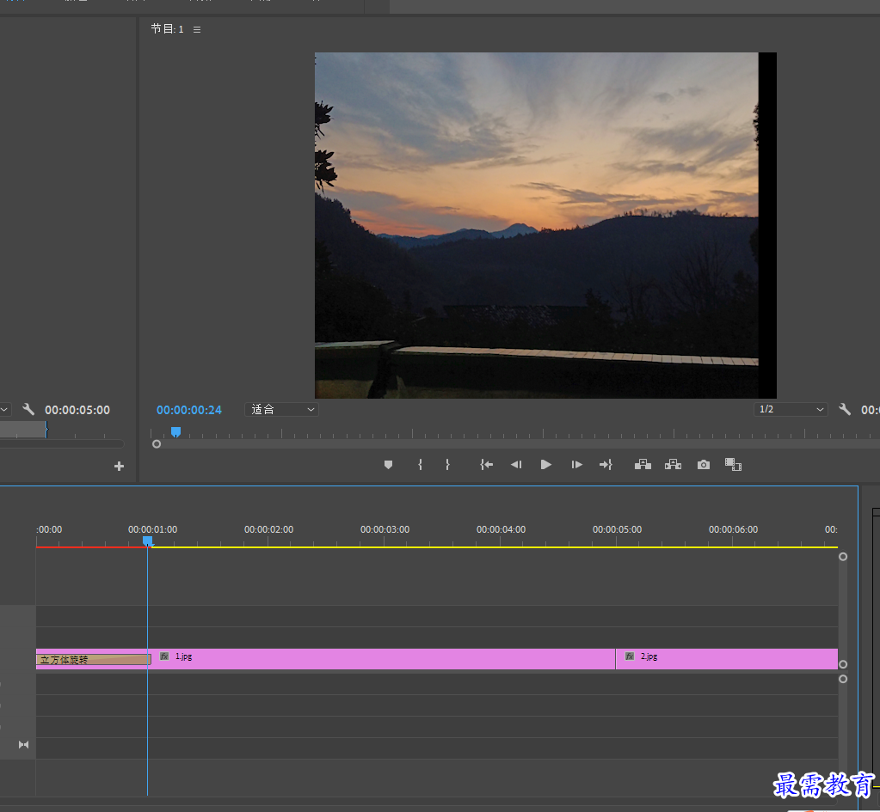The width and height of the screenshot is (880, 812).
Task: Add a marker in the program monitor
Action: pyautogui.click(x=388, y=464)
